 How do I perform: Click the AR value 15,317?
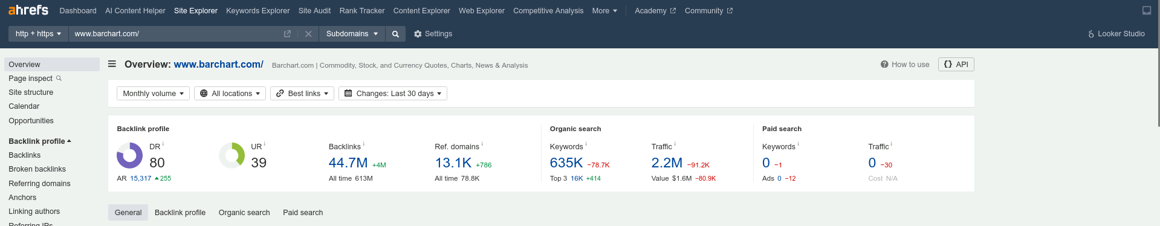point(141,178)
